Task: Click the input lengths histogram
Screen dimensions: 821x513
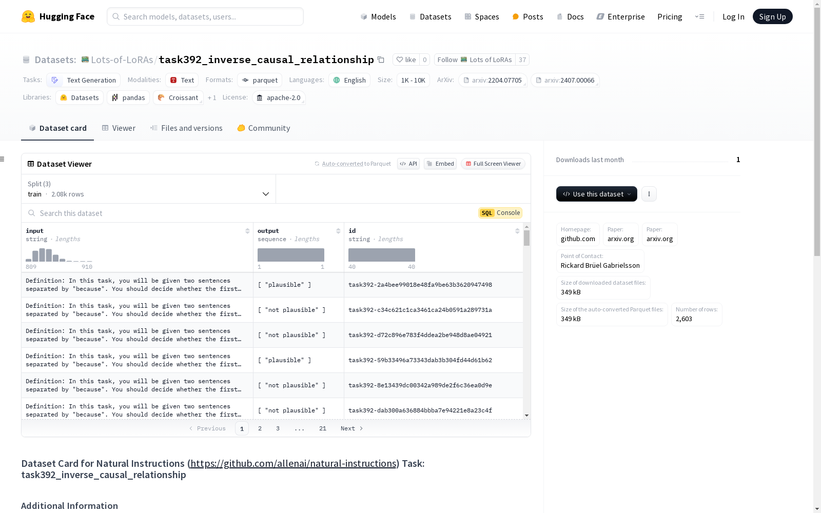Action: [x=59, y=255]
